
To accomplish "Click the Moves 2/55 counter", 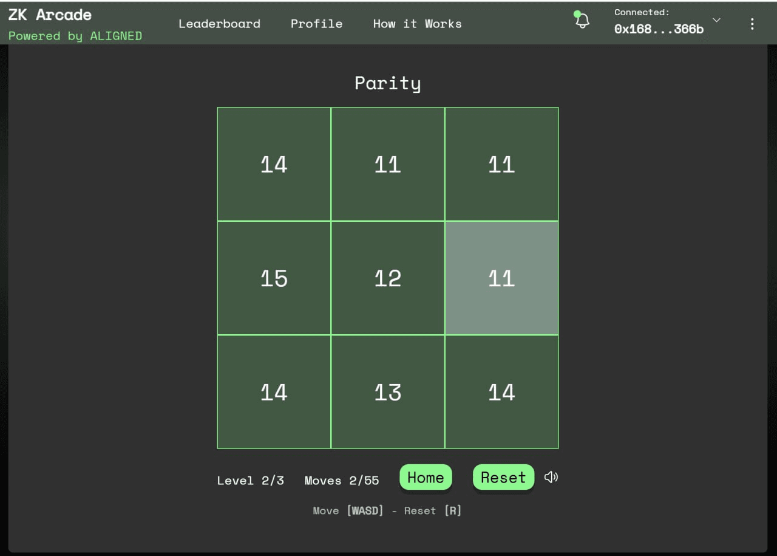I will (x=342, y=481).
